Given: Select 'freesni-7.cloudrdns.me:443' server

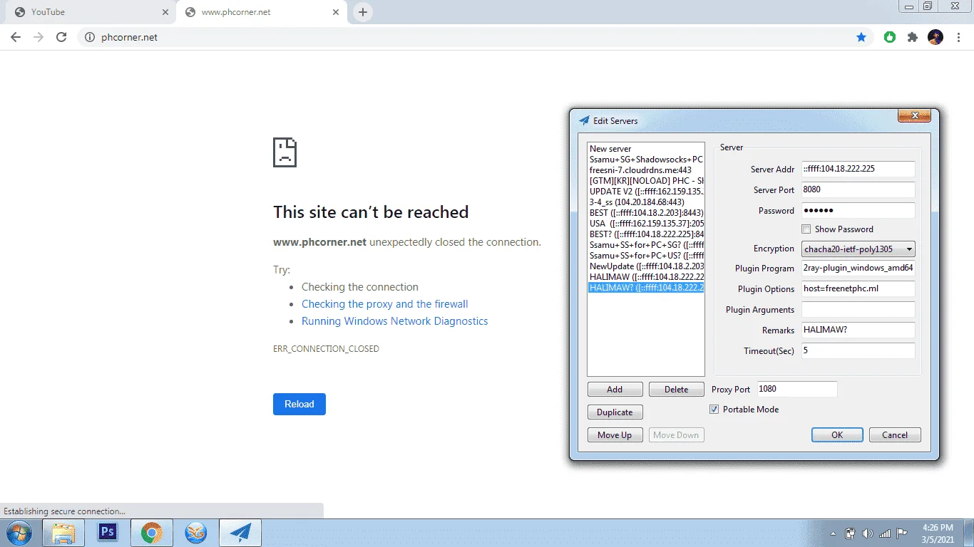Looking at the screenshot, I should [646, 170].
